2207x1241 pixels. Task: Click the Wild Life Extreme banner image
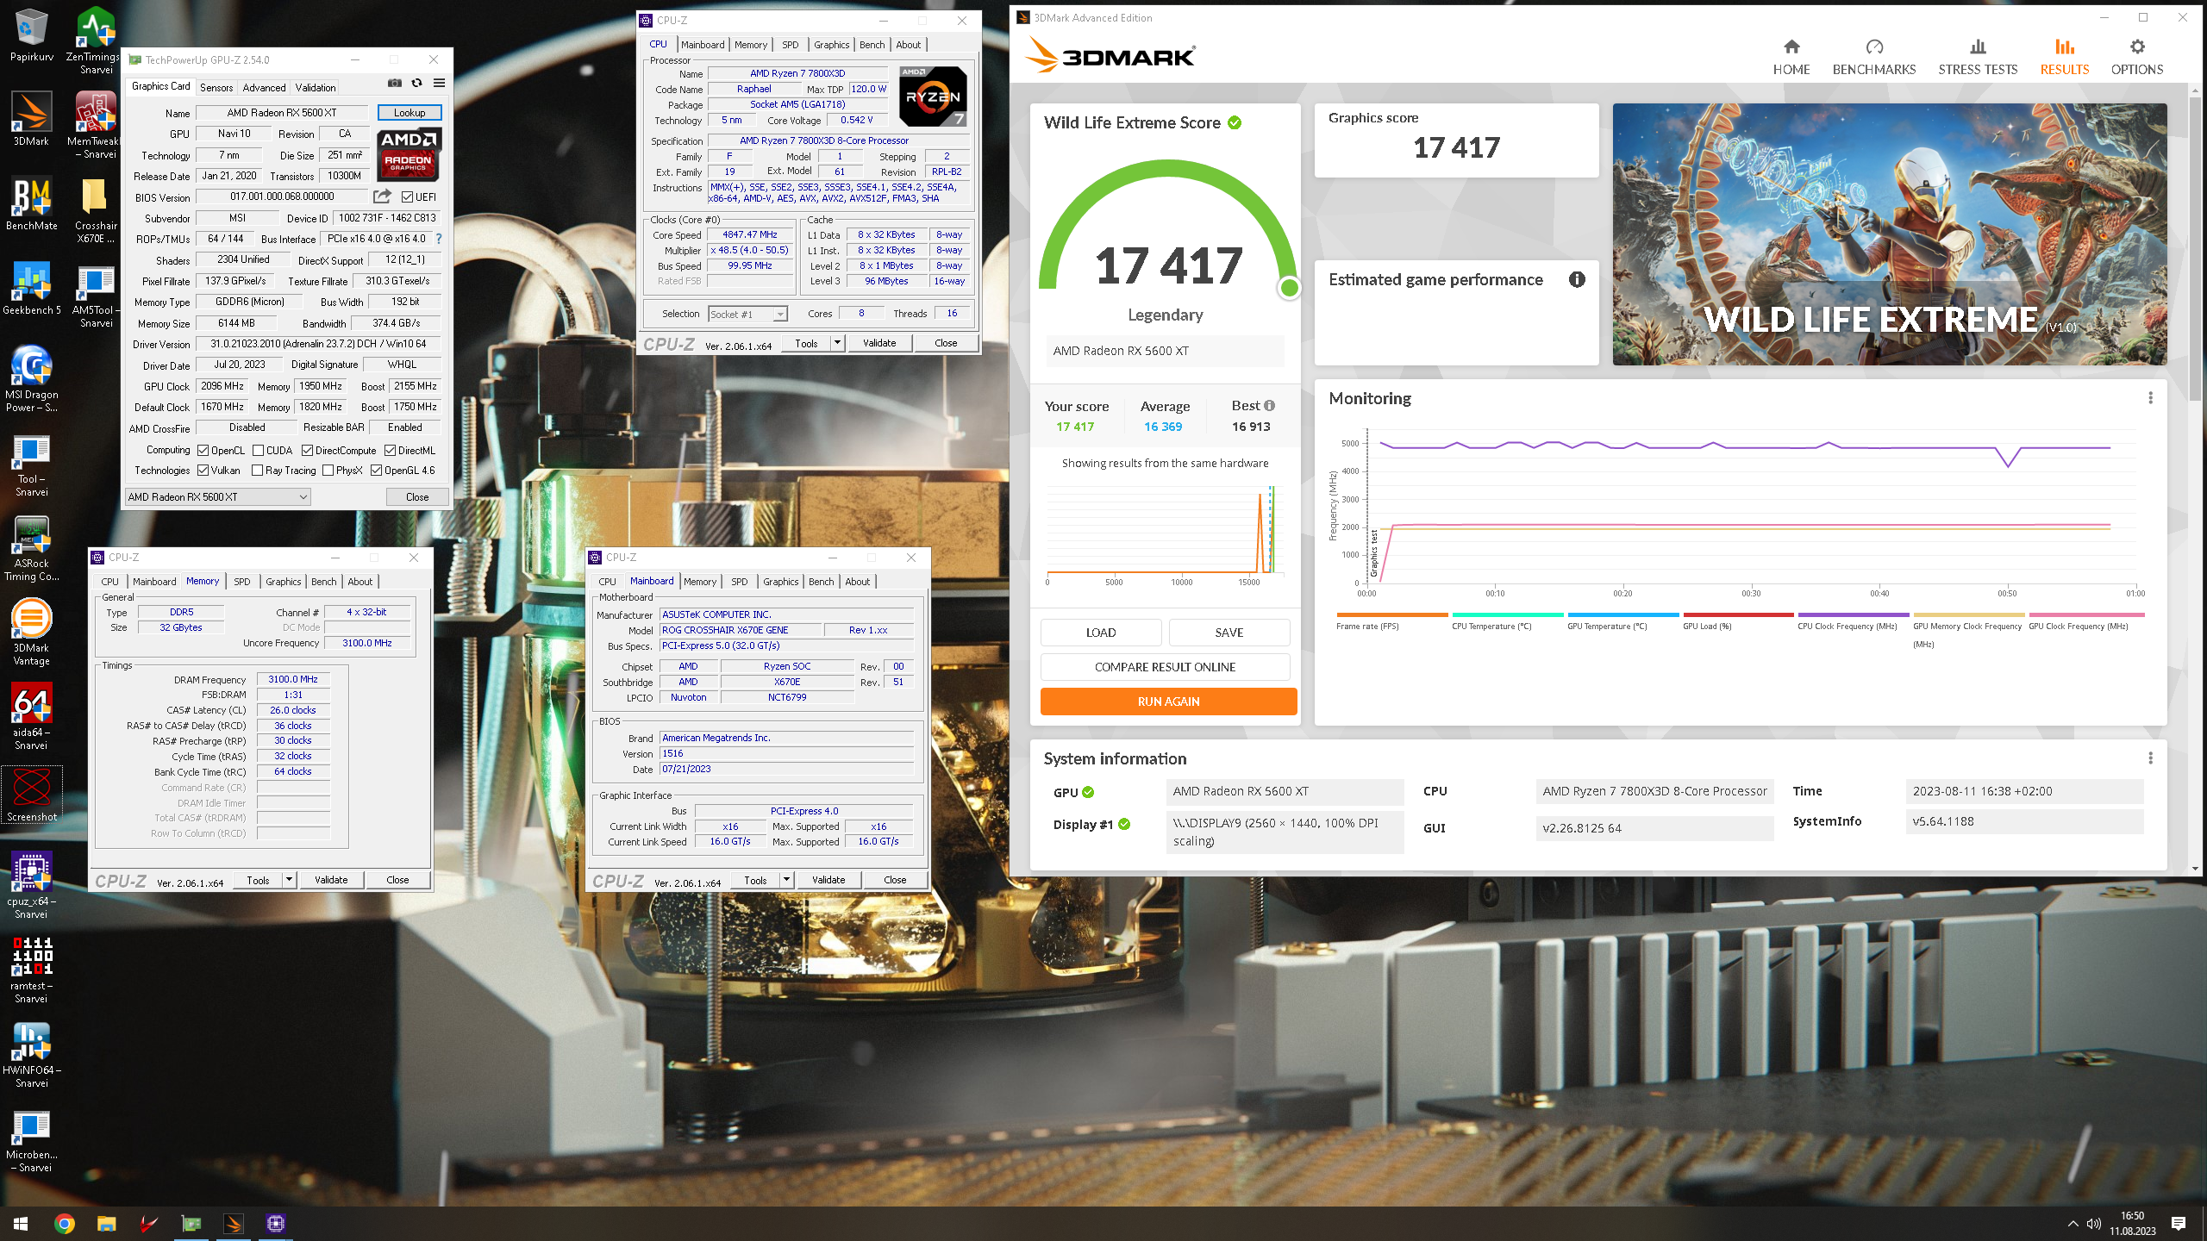[1890, 234]
